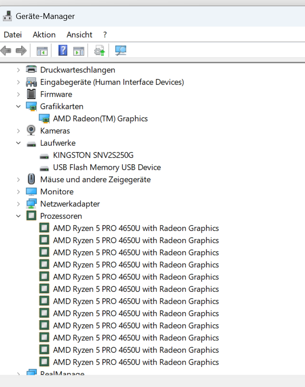Select the Prozessoren label

(61, 216)
